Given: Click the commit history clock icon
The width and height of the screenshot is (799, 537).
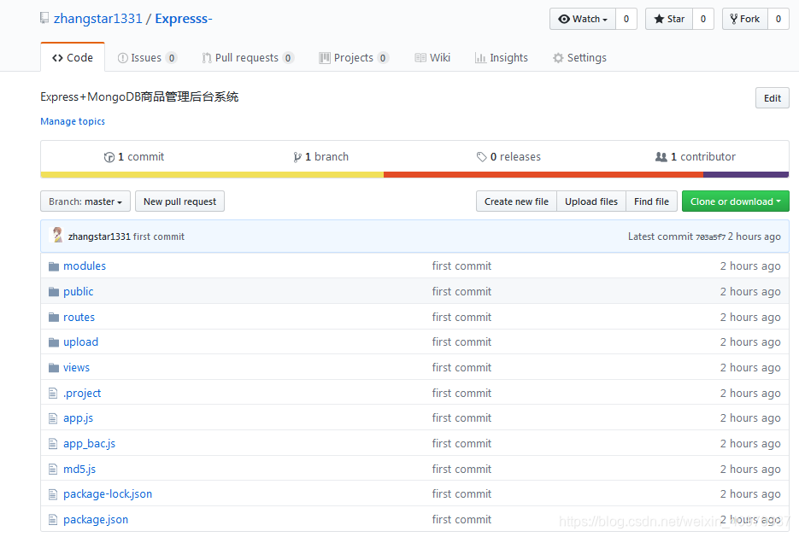Looking at the screenshot, I should pyautogui.click(x=109, y=157).
